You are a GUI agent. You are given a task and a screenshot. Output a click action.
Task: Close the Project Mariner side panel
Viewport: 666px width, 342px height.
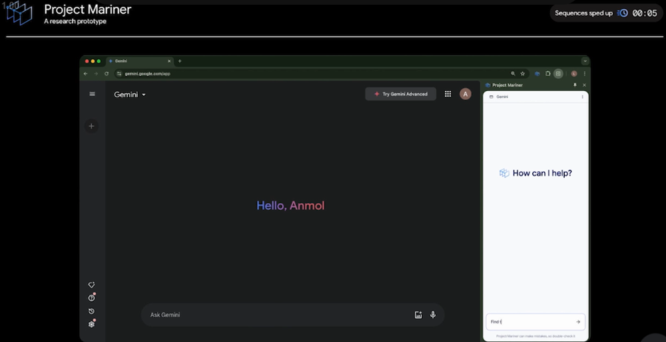click(x=585, y=85)
